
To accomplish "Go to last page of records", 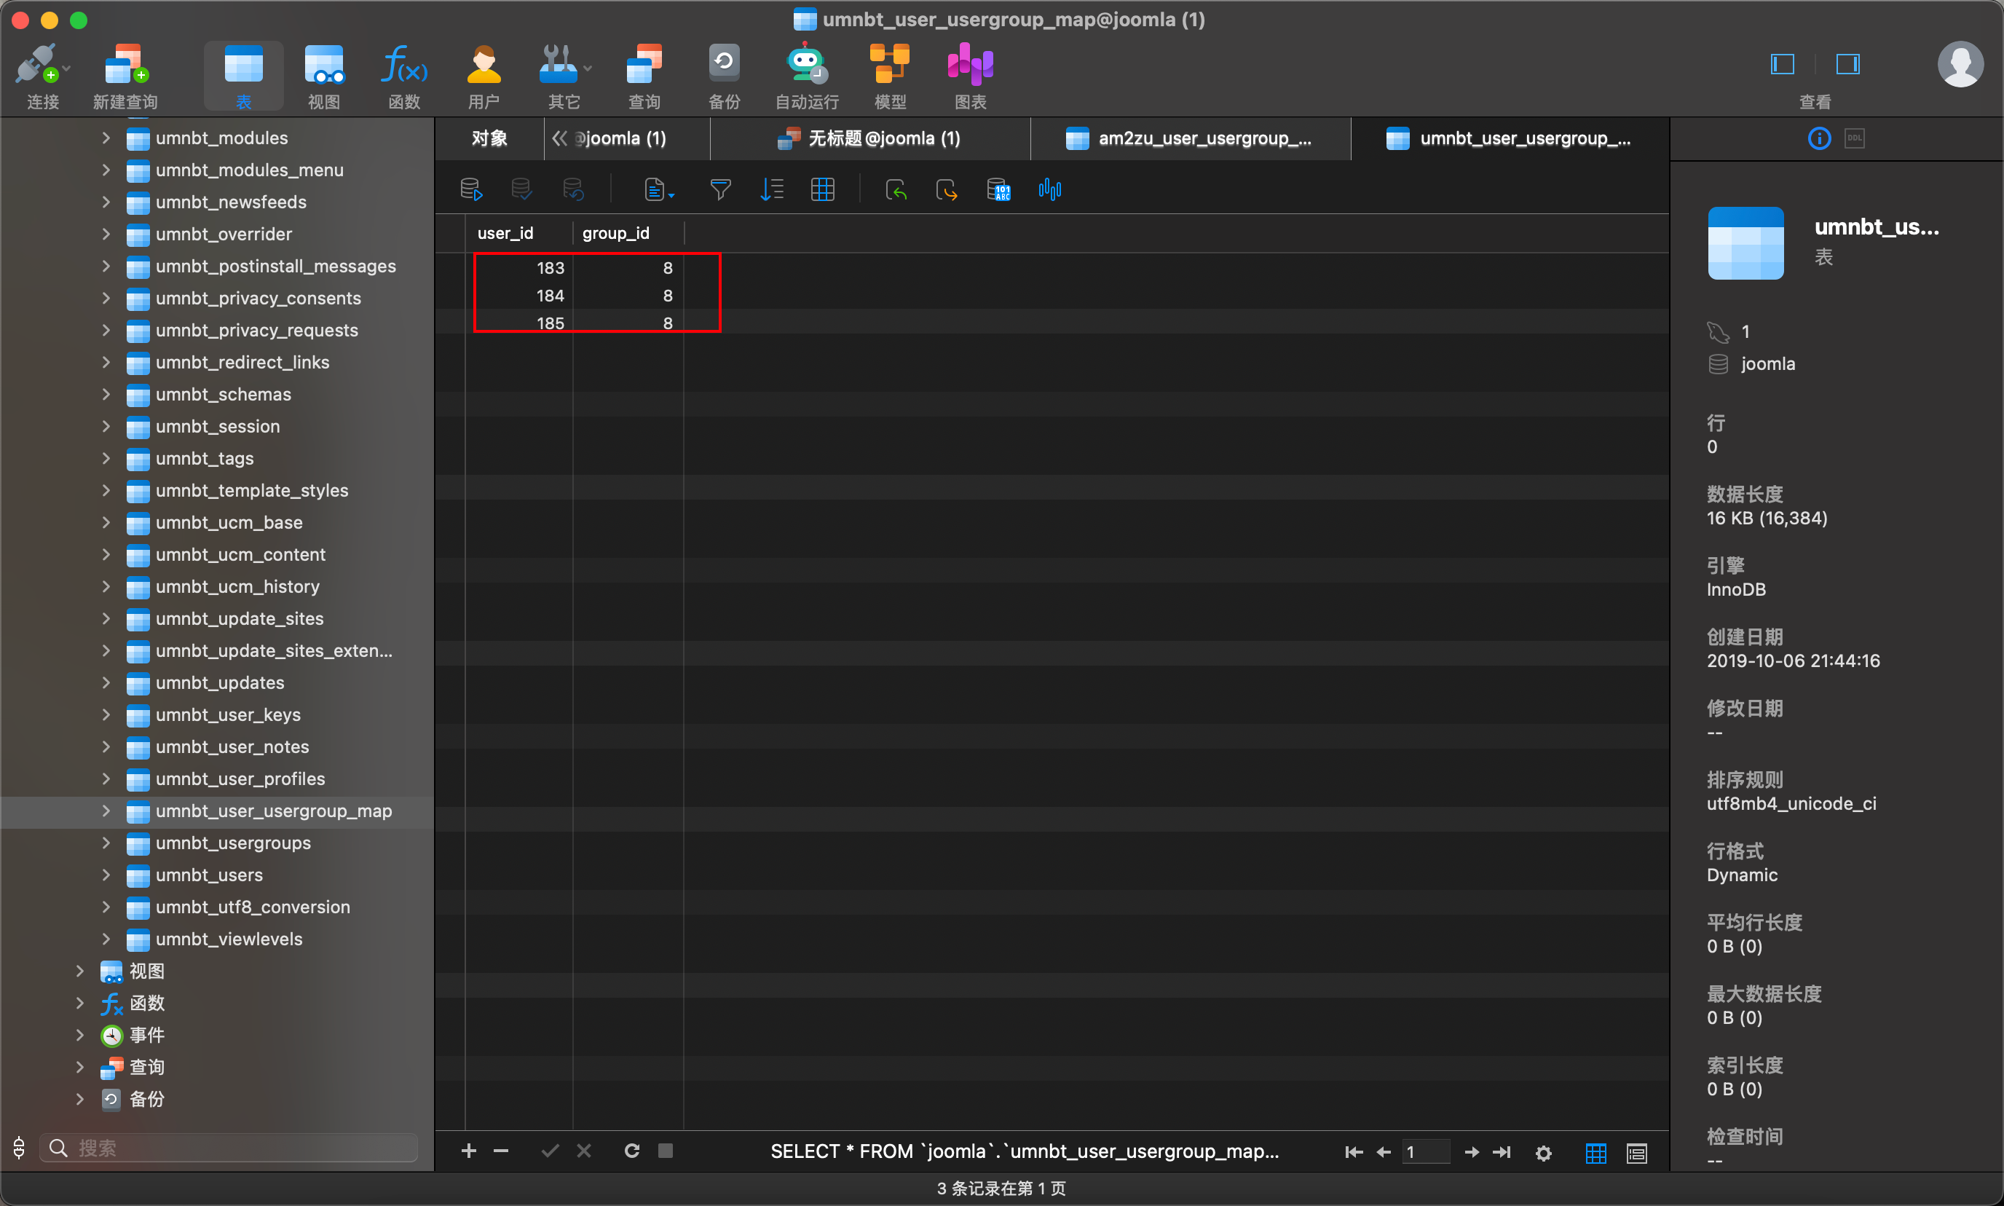I will coord(1502,1152).
